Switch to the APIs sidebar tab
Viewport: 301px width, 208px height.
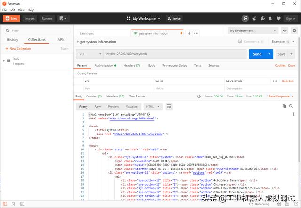click(x=61, y=39)
